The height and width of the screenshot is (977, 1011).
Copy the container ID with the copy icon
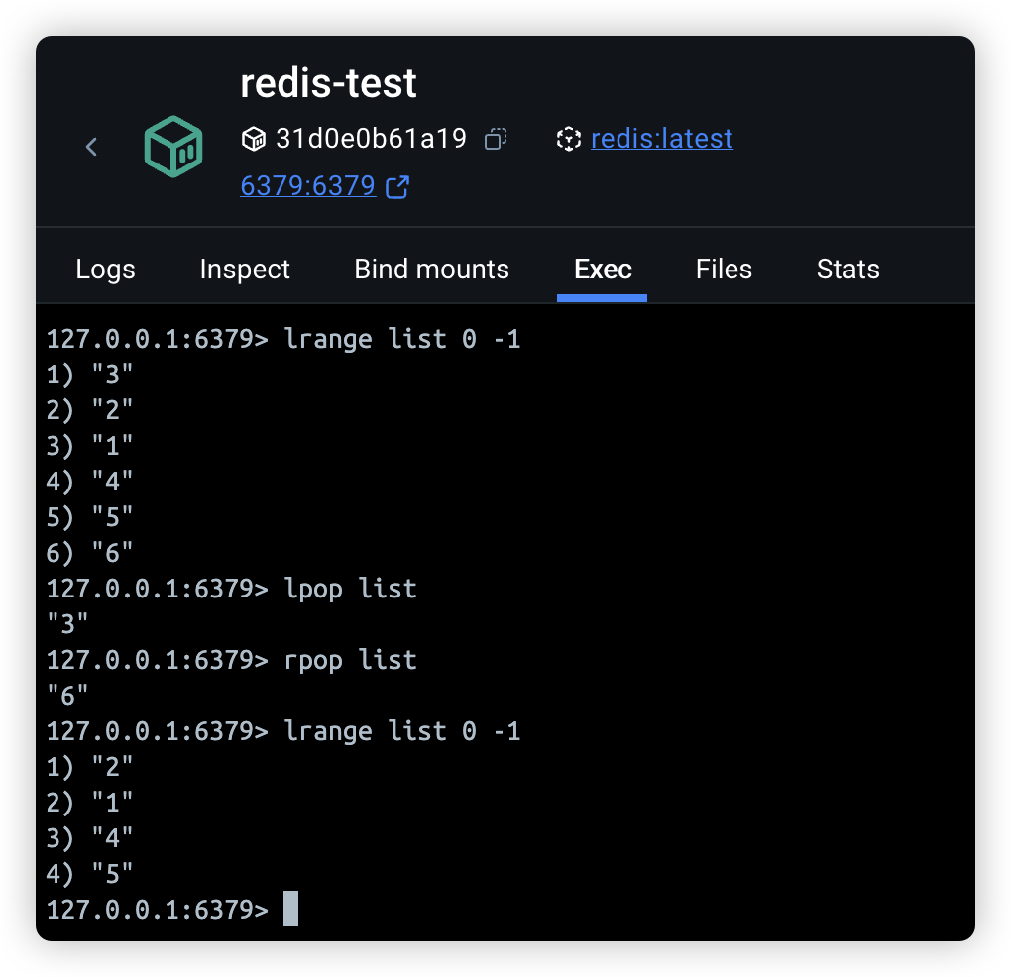click(x=496, y=139)
